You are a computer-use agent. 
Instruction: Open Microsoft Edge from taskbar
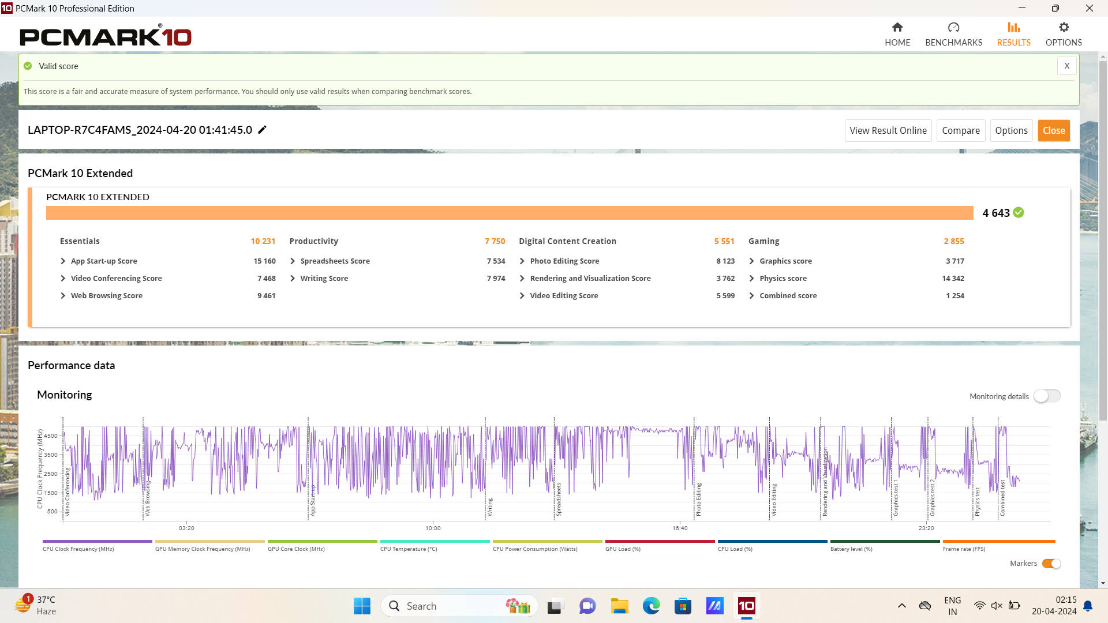(651, 606)
